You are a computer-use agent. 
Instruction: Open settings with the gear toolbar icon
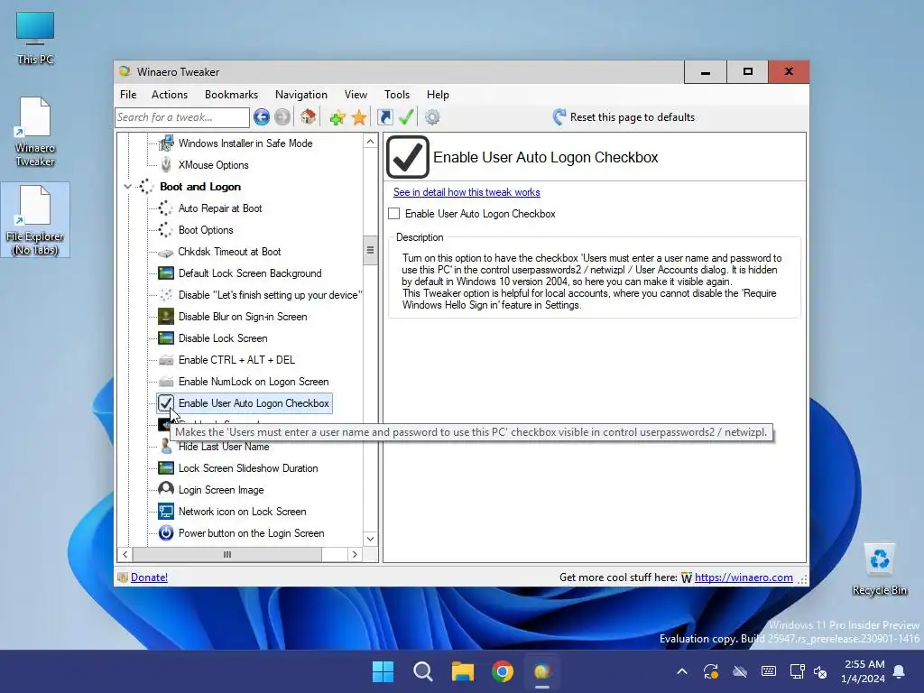coord(432,117)
